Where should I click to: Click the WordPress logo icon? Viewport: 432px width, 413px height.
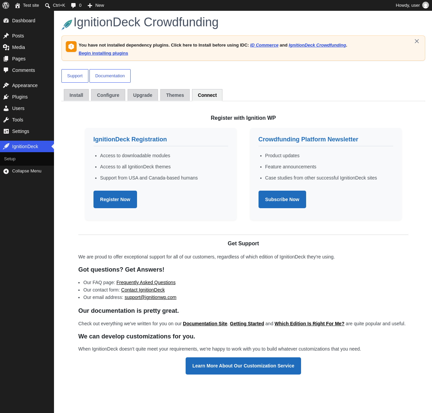pos(6,5)
